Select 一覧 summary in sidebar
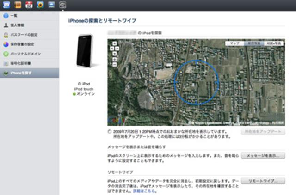Screen dimensions: 296x195 pyautogui.click(x=30, y=16)
